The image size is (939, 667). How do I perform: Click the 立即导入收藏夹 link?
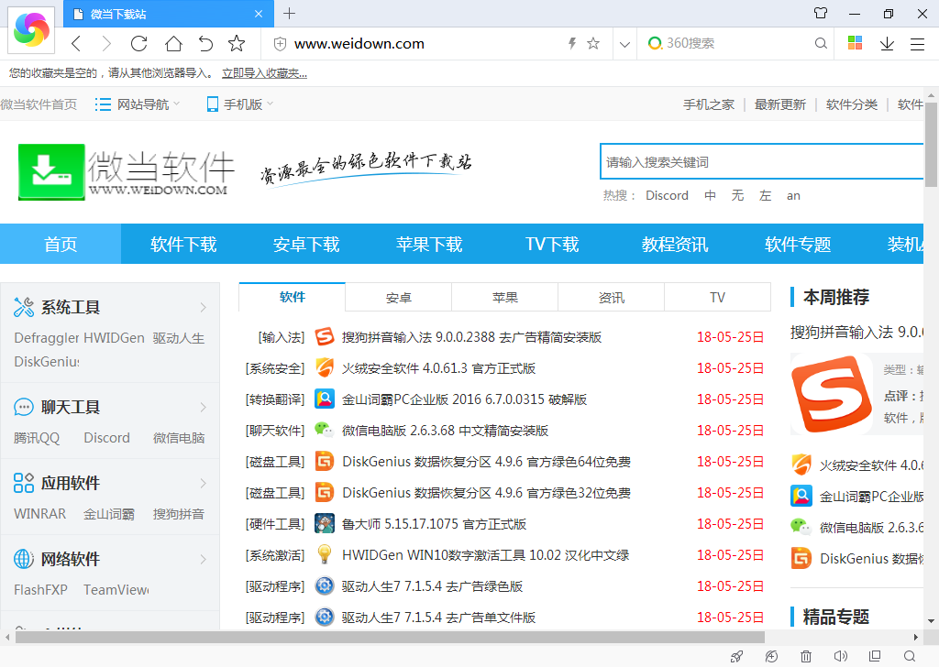click(x=264, y=73)
